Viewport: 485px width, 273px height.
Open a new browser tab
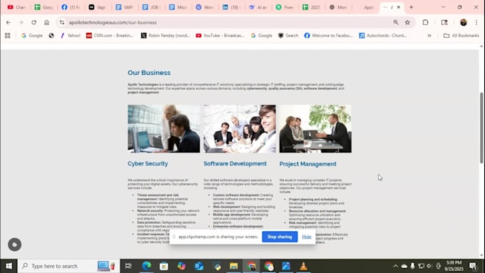pyautogui.click(x=411, y=7)
